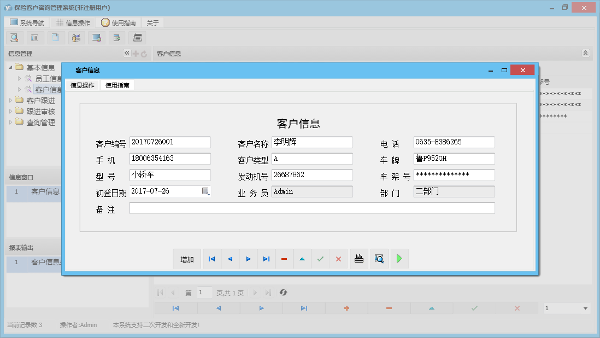
Task: Click the 增加 button to add a record
Action: point(187,259)
